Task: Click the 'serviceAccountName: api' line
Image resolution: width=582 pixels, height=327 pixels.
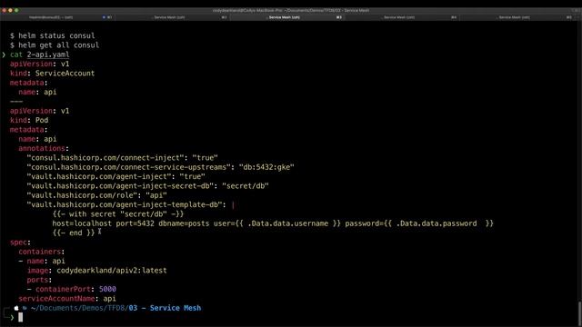Action: pos(67,299)
